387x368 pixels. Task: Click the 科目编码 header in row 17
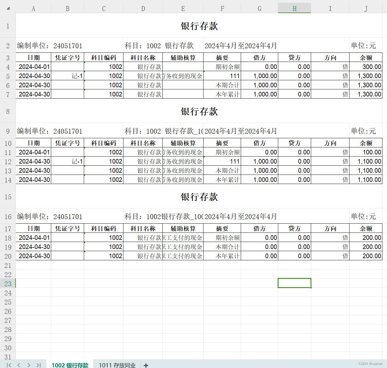(x=104, y=229)
